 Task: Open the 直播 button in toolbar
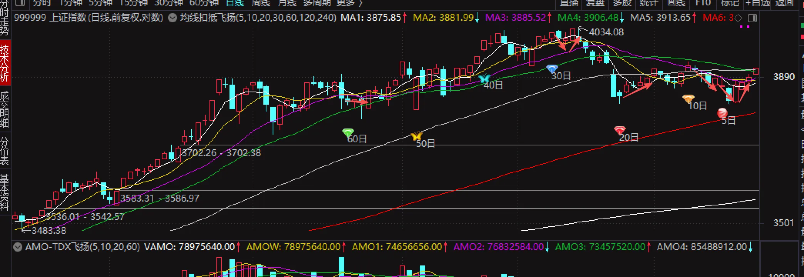click(x=569, y=3)
